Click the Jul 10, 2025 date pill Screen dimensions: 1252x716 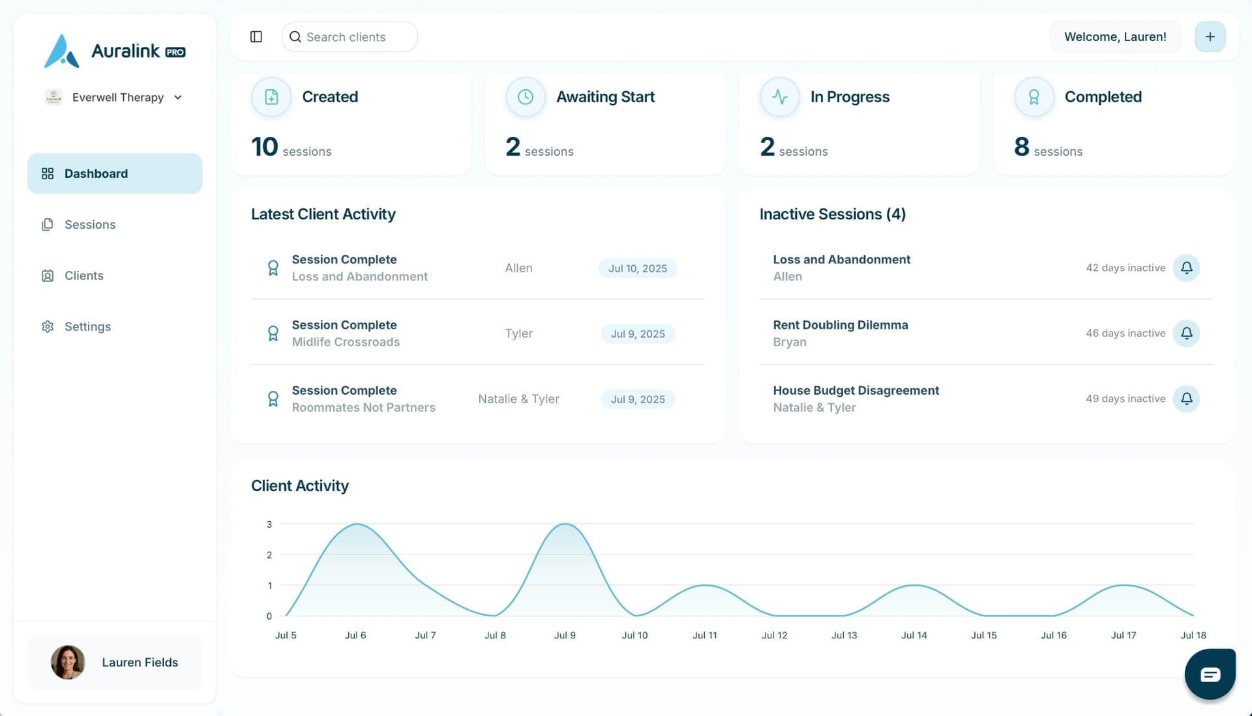638,268
